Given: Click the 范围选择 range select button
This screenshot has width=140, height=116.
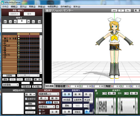Looking at the screenshot, I should click(26, 86).
